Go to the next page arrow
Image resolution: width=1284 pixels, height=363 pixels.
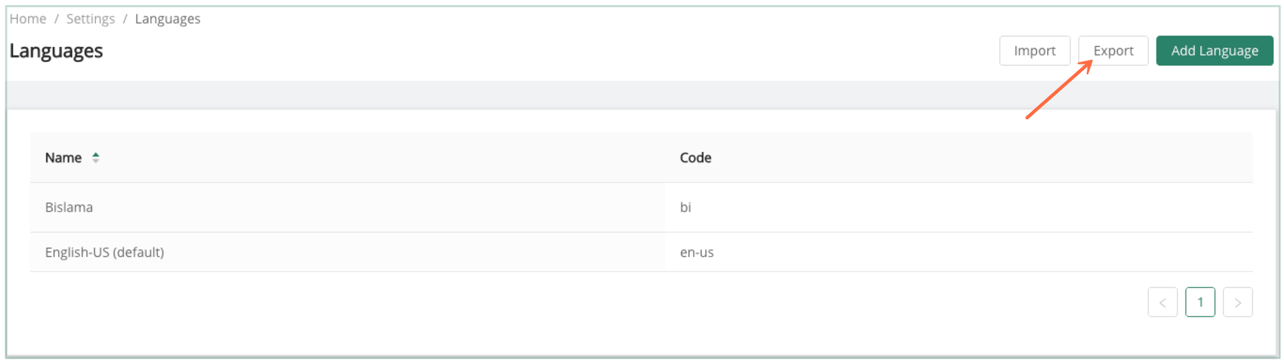click(x=1238, y=302)
